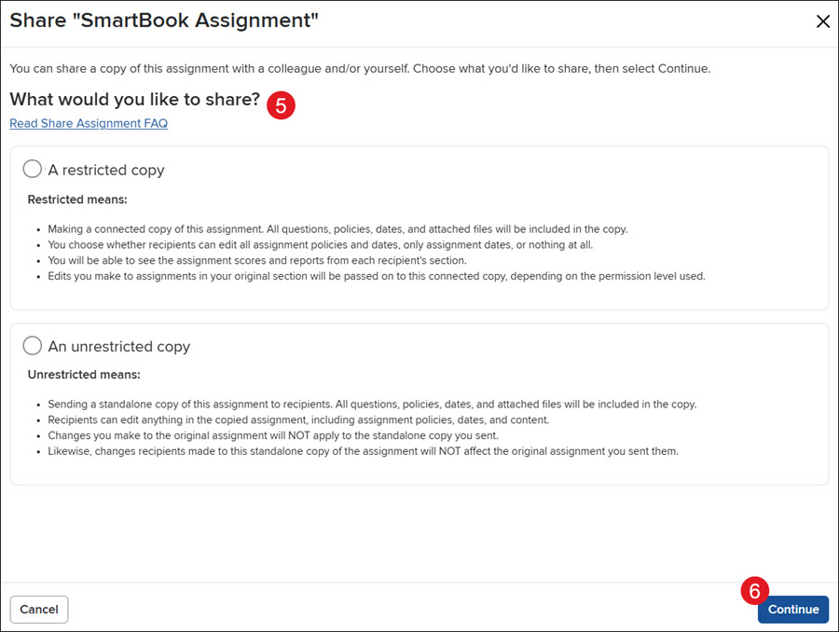Click the "An unrestricted copy" label text
The height and width of the screenshot is (632, 839).
click(118, 346)
